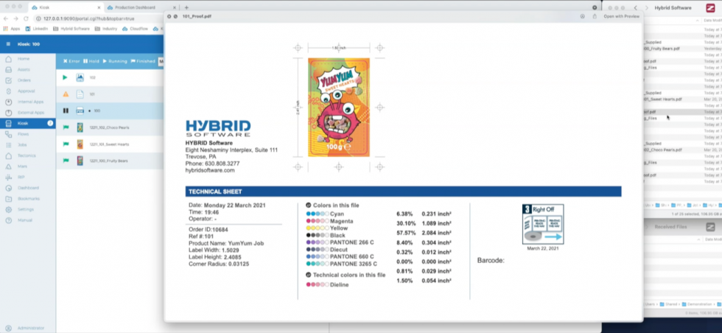Open the Apps bookmark
Viewport: 722px width, 333px height.
(x=12, y=29)
